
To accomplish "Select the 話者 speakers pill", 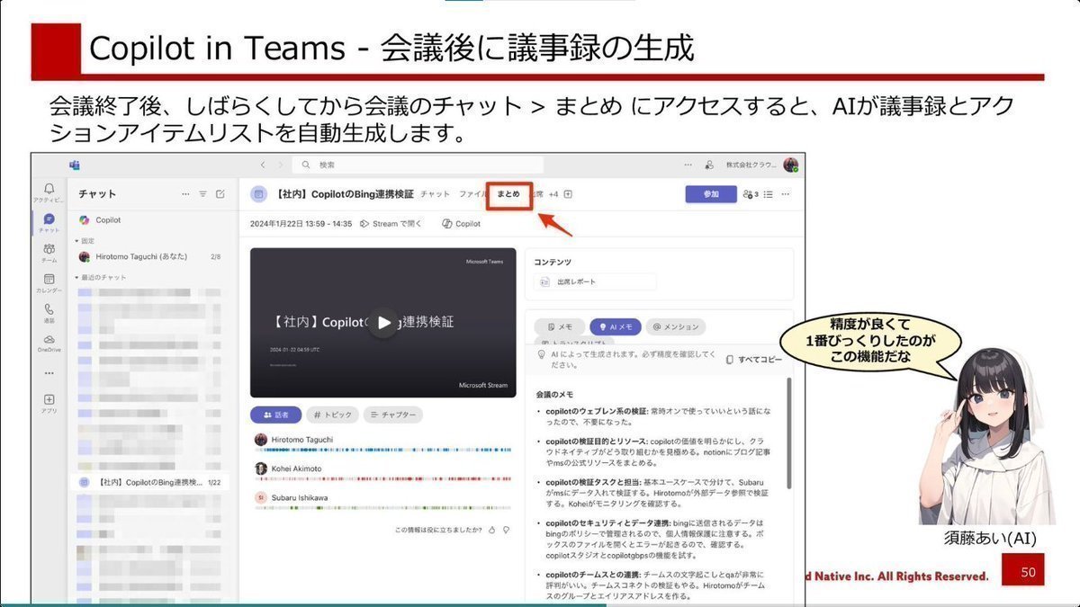I will pyautogui.click(x=276, y=415).
